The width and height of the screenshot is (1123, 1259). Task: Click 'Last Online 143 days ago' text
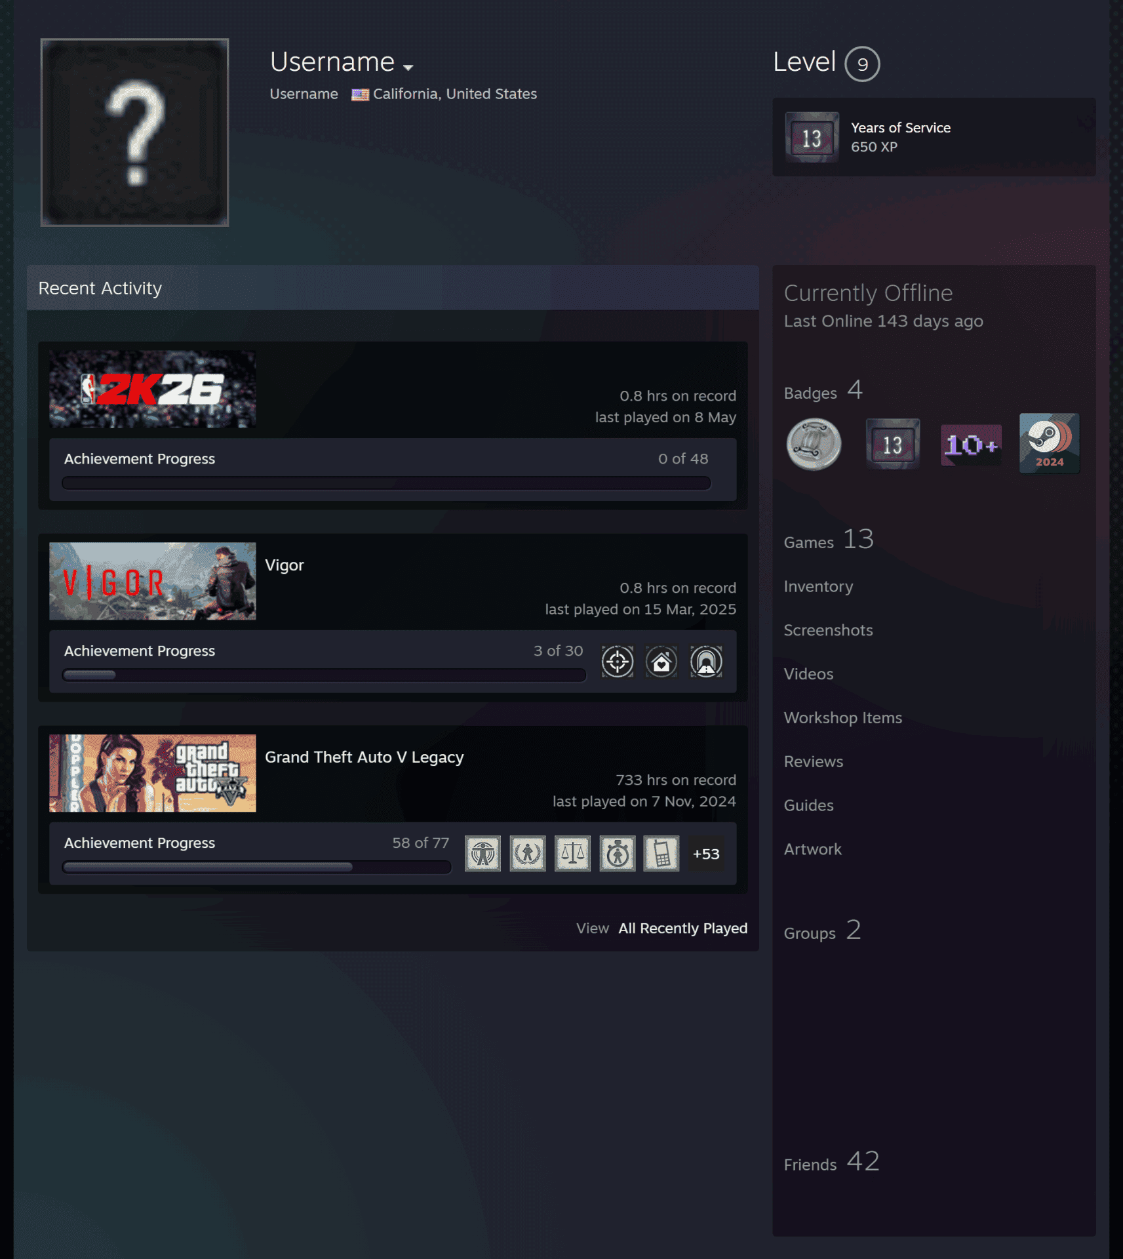click(883, 321)
